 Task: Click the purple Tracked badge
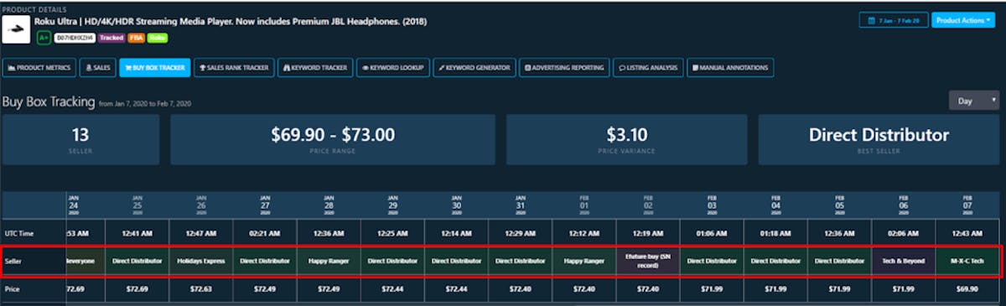111,38
